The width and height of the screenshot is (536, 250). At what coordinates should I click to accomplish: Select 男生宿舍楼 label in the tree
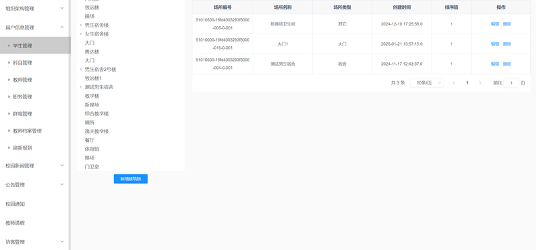coord(96,25)
